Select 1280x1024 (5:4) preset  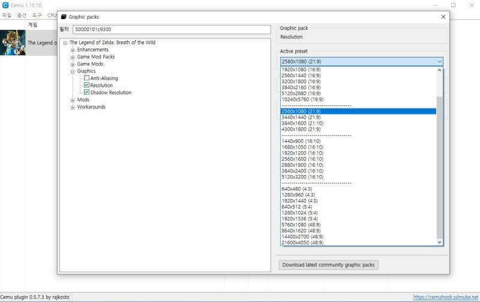[x=358, y=213]
